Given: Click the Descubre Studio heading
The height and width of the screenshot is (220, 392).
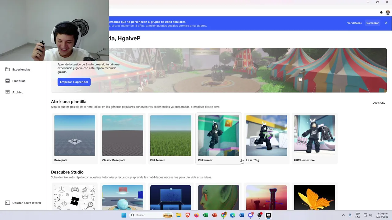Looking at the screenshot, I should click(x=67, y=172).
